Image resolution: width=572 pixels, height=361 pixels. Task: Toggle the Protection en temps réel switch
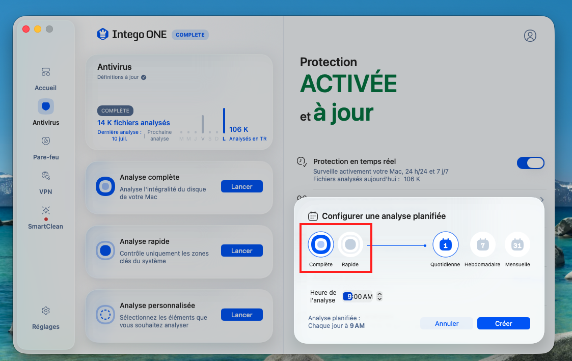530,162
